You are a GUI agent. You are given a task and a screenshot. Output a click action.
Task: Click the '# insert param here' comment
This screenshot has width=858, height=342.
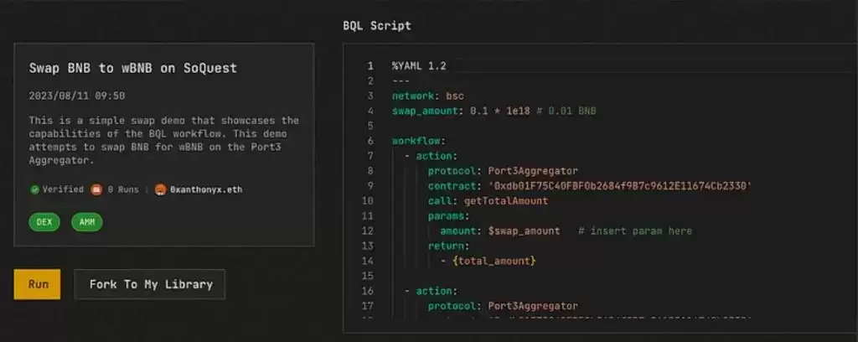pos(635,231)
